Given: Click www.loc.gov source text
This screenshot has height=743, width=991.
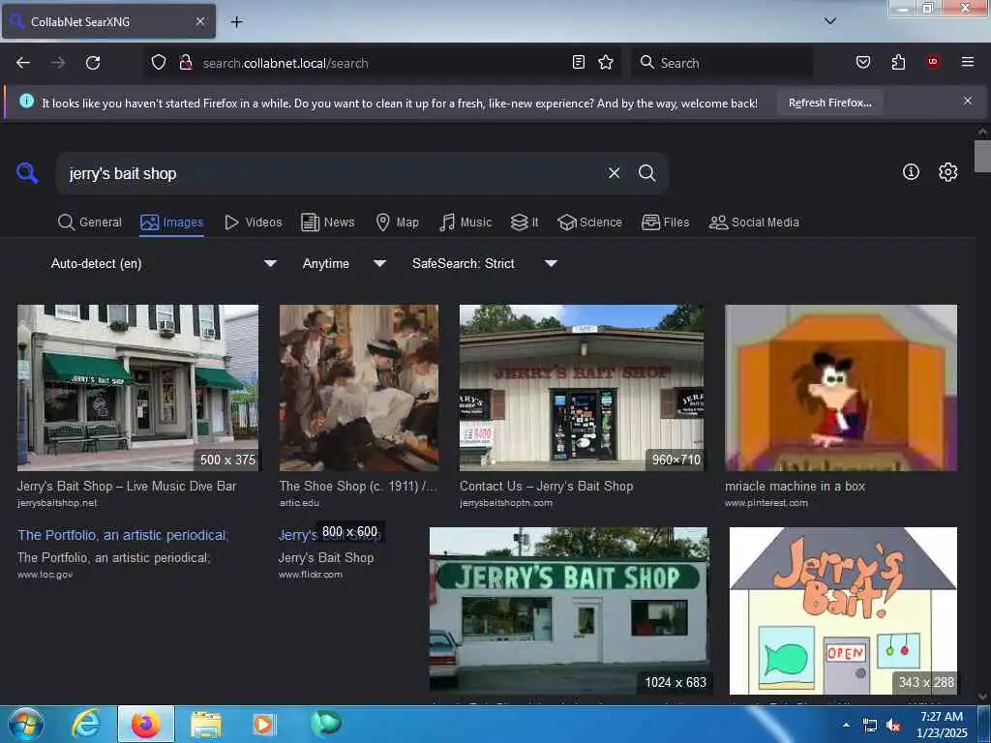Looking at the screenshot, I should coord(45,575).
